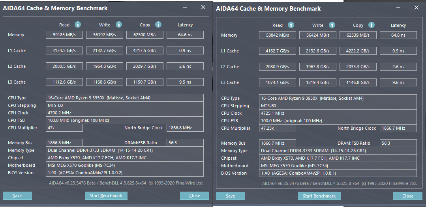
Task: Click CPU Clock value 4700.2 MHz
Action: pos(125,113)
